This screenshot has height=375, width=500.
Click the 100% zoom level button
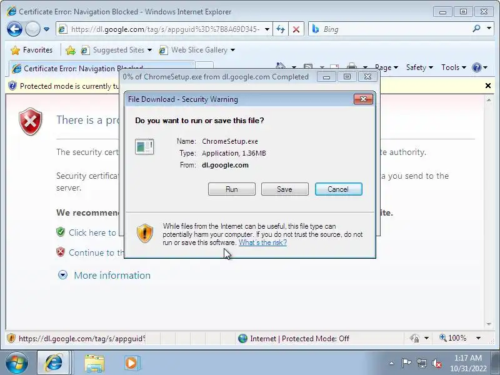click(x=453, y=338)
